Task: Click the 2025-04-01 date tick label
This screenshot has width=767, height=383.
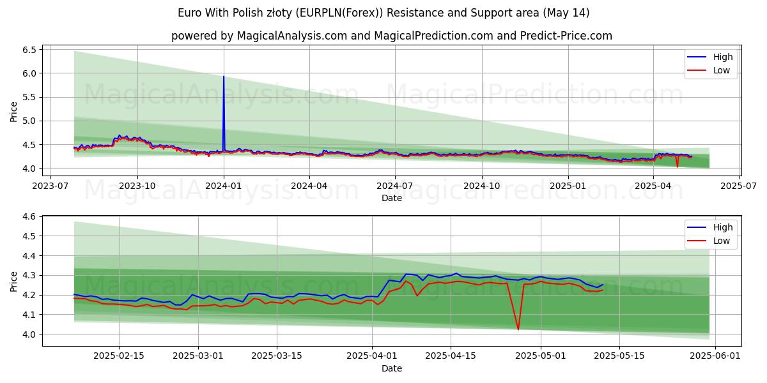Action: pos(373,356)
